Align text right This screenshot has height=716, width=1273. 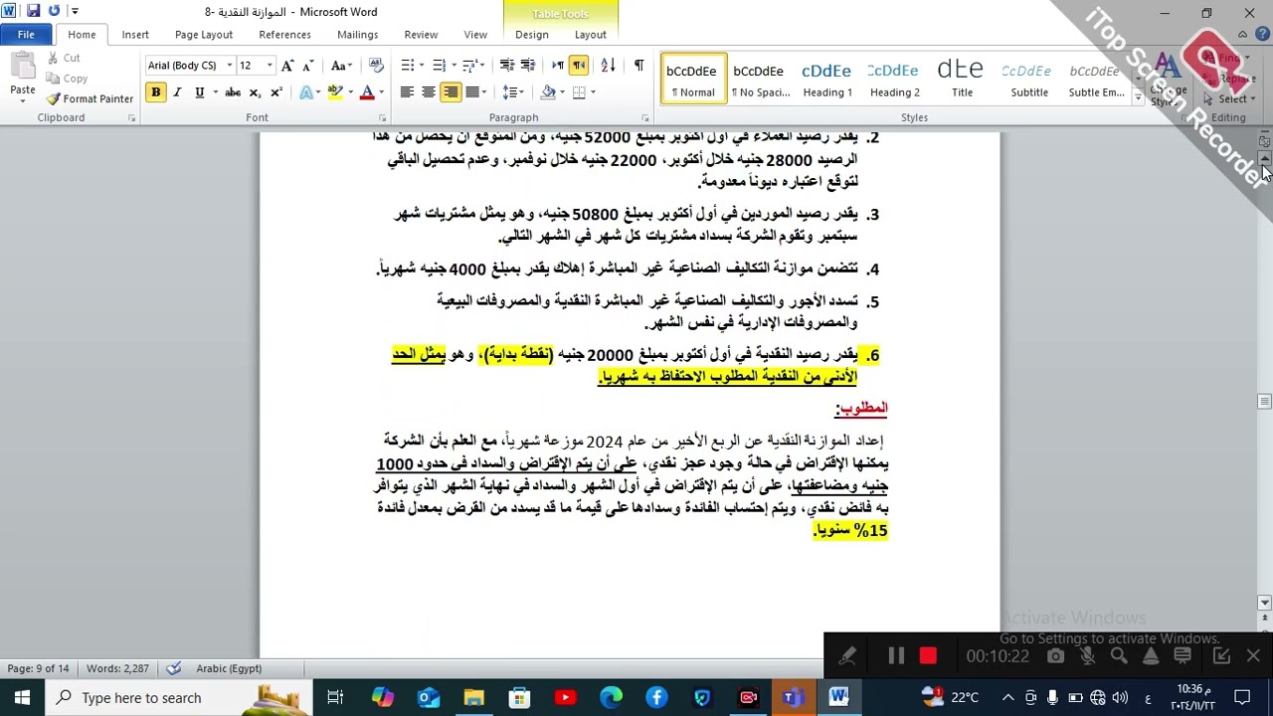(x=451, y=92)
